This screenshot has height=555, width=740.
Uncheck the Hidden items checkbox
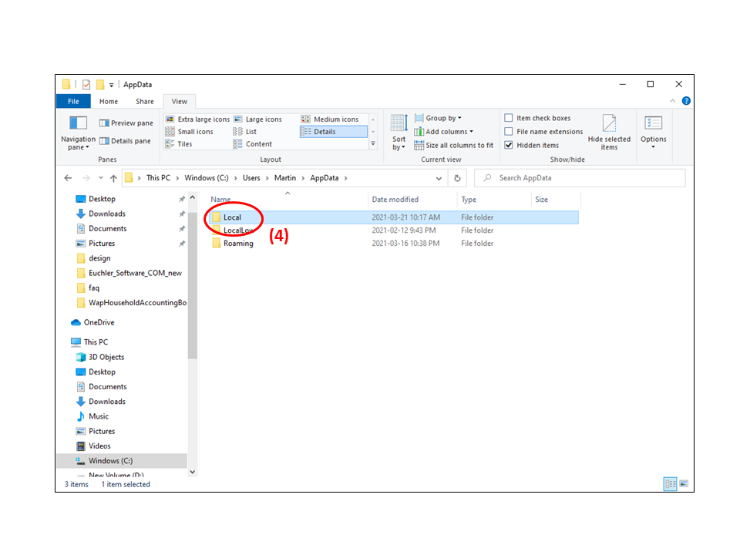pyautogui.click(x=509, y=145)
